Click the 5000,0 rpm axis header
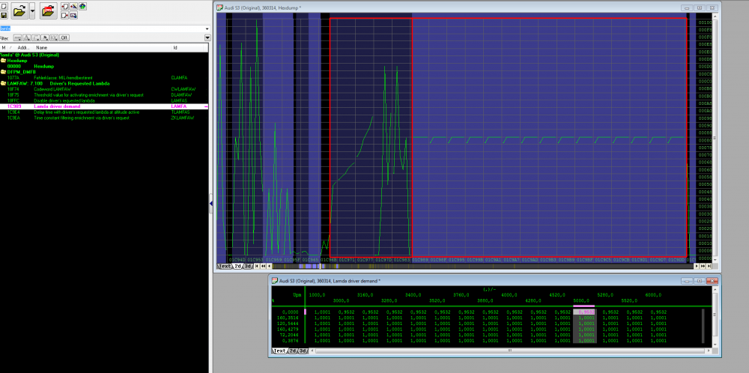Viewport: 749px width, 373px height. click(581, 301)
